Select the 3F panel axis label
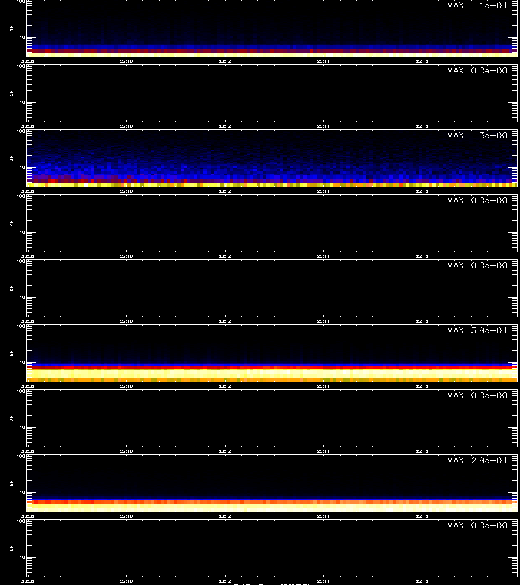Viewport: 520px width, 585px height. click(x=12, y=158)
